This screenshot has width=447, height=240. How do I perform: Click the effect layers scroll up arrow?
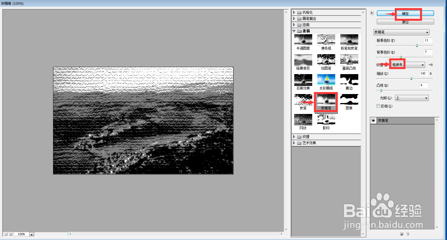click(x=437, y=120)
